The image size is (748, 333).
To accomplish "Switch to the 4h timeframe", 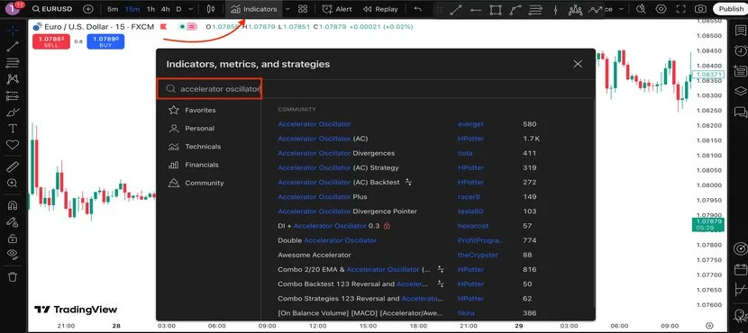I will point(165,9).
